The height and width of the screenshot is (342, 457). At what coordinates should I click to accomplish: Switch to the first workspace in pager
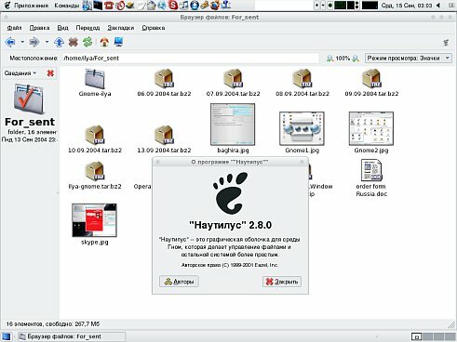[417, 336]
